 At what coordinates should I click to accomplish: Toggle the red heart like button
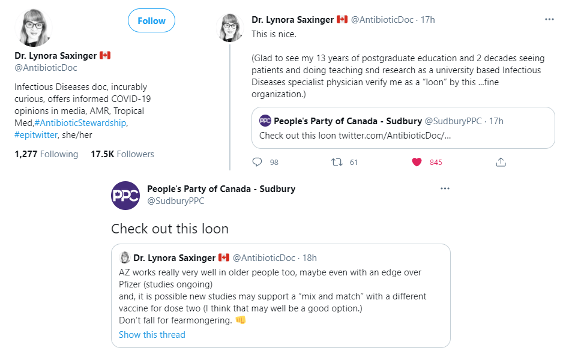coord(417,162)
